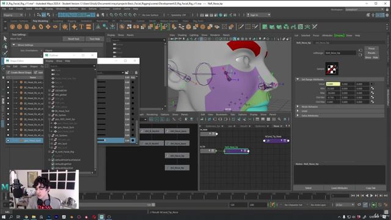Screen dimensions: 391x220
Task: Activate the Select tool arrow in toolbox
Action: (5, 38)
